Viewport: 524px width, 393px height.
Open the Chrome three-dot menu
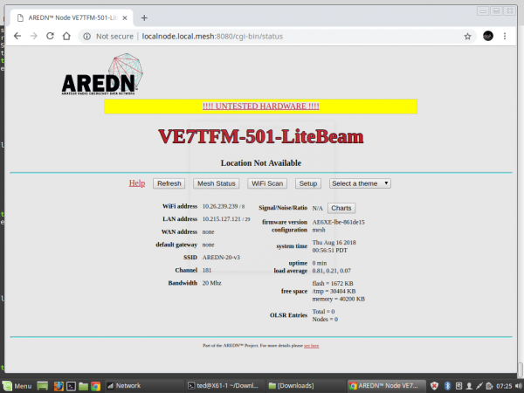point(505,36)
